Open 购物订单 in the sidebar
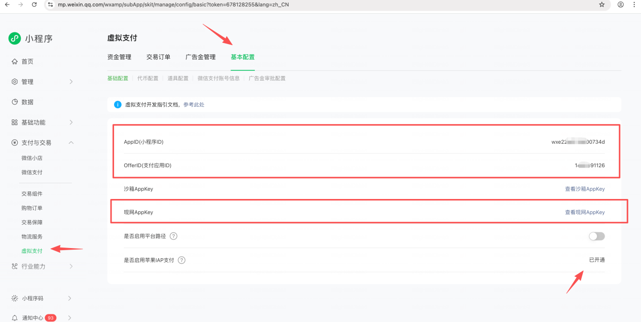 point(32,208)
